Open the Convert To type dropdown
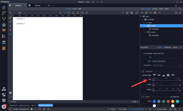 point(167,65)
